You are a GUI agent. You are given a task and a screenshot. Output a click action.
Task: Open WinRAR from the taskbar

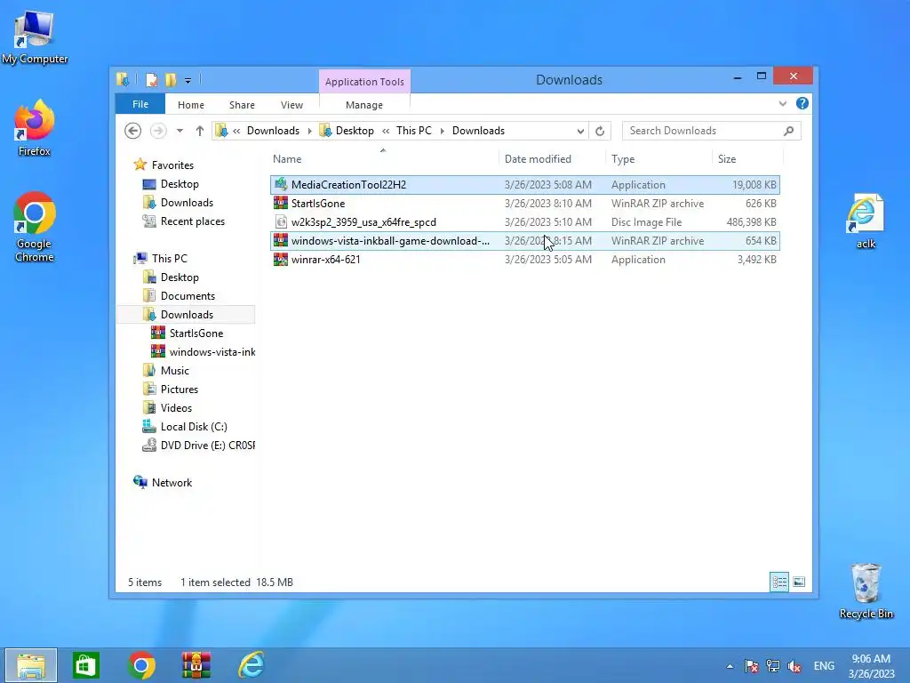(196, 665)
